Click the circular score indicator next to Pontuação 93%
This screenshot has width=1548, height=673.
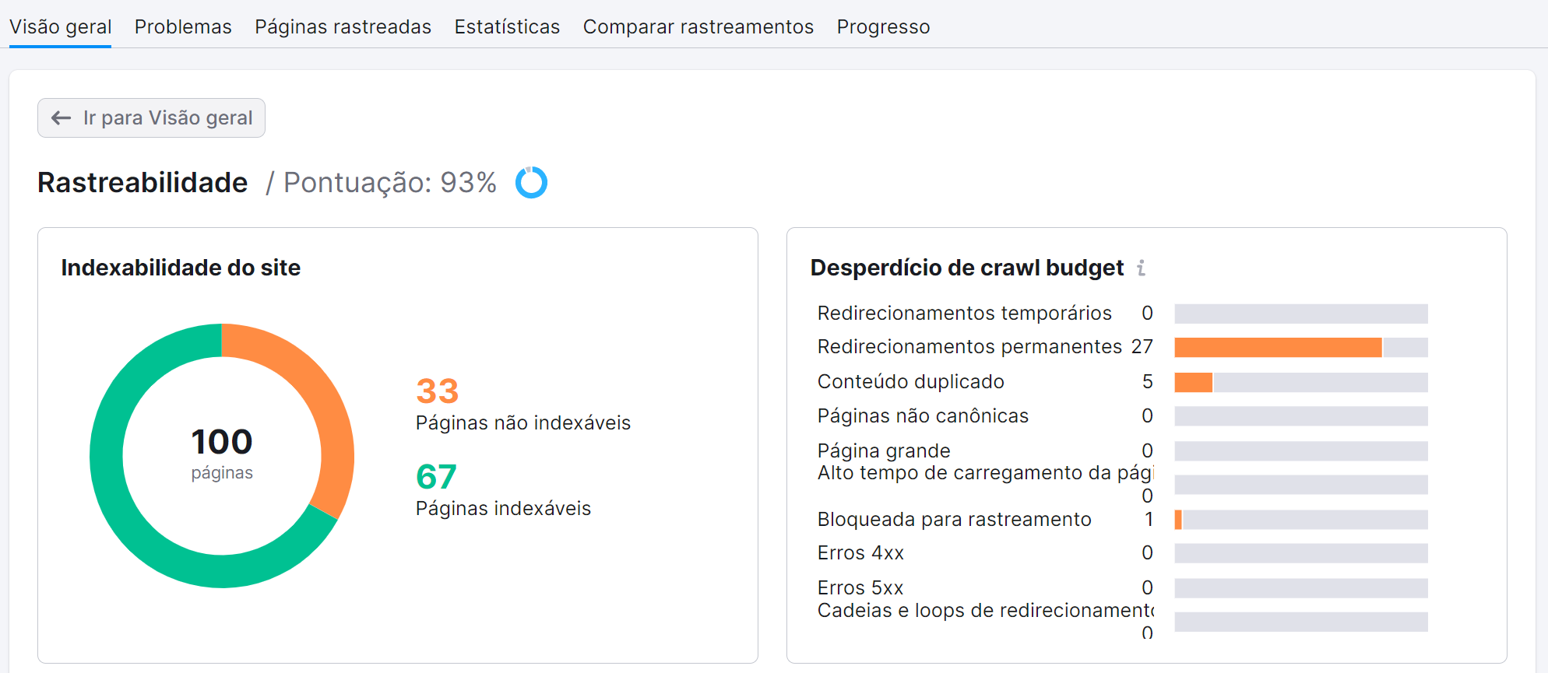(x=530, y=182)
